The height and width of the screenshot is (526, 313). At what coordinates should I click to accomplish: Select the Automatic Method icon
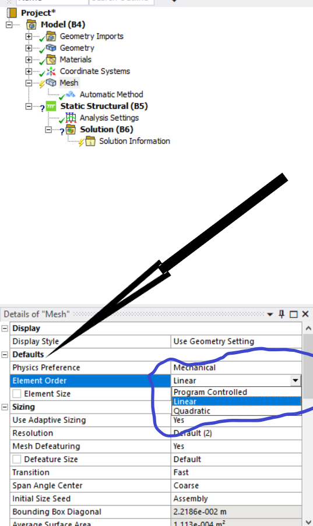point(71,94)
